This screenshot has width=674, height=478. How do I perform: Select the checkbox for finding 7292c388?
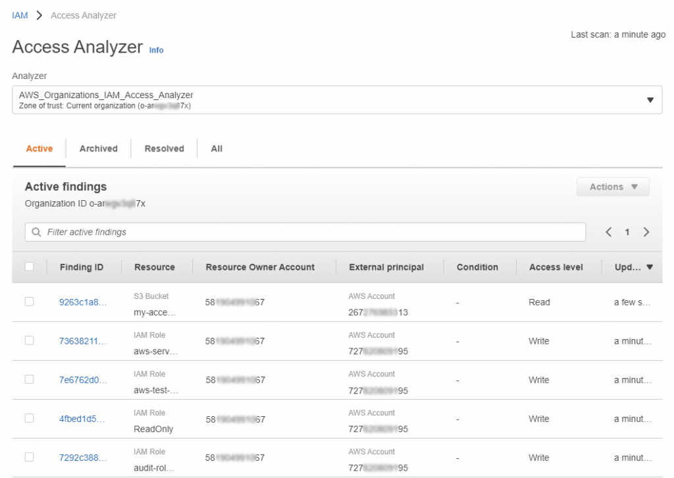tap(29, 457)
